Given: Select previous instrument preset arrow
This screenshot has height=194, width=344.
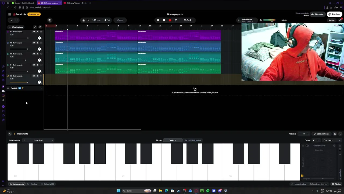Looking at the screenshot, I should (24, 140).
